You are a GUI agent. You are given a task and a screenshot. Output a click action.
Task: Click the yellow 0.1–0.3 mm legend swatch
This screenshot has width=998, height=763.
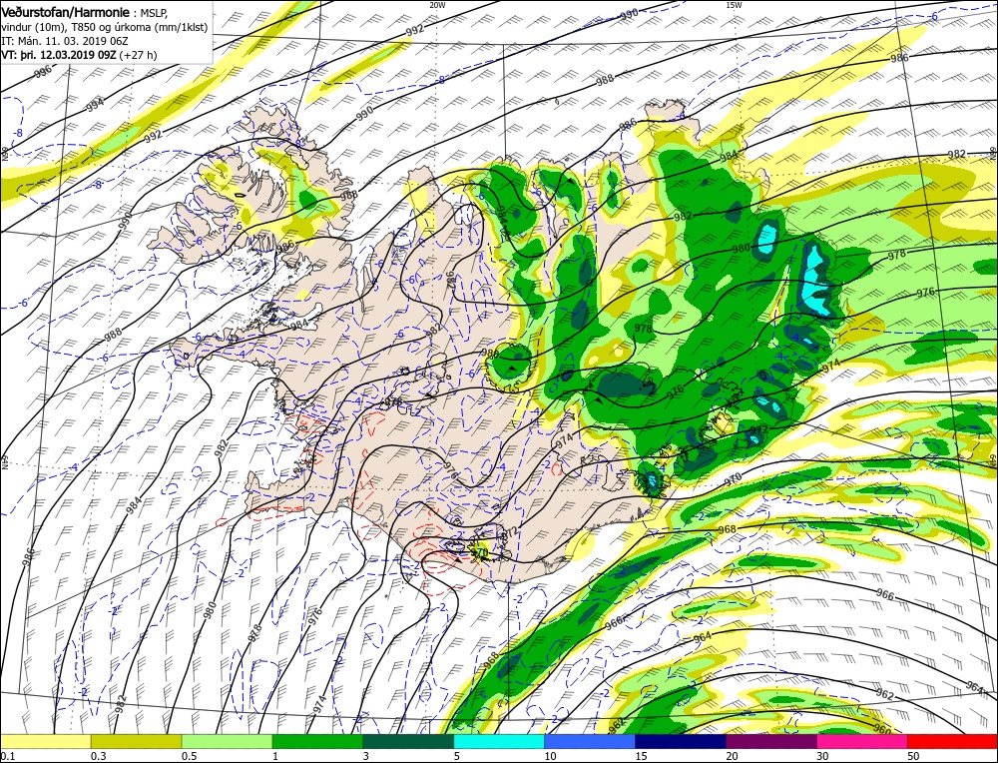click(x=45, y=741)
